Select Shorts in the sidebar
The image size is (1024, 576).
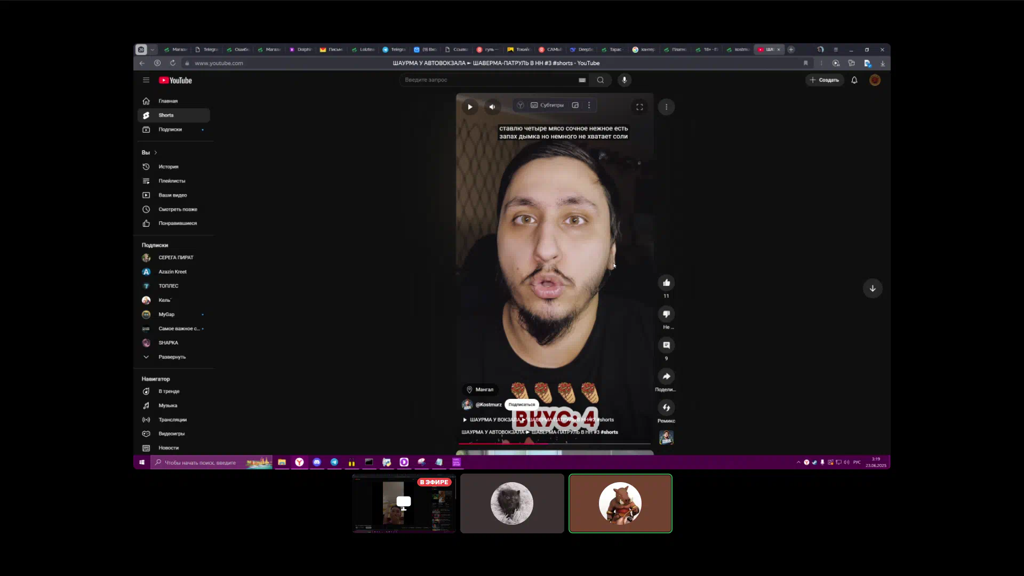(174, 115)
